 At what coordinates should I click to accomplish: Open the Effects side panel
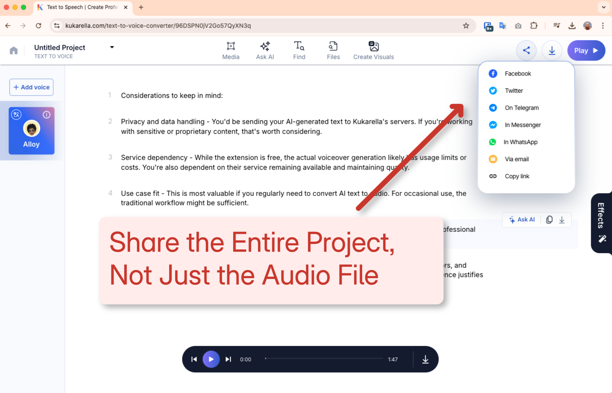(601, 223)
